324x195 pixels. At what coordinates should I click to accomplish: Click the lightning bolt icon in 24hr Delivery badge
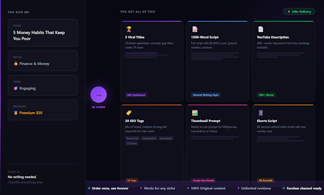coord(289,11)
